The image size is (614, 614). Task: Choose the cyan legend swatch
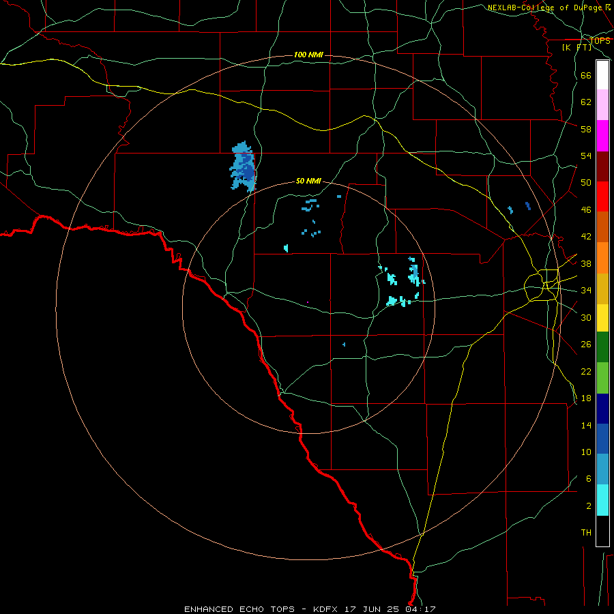click(602, 500)
